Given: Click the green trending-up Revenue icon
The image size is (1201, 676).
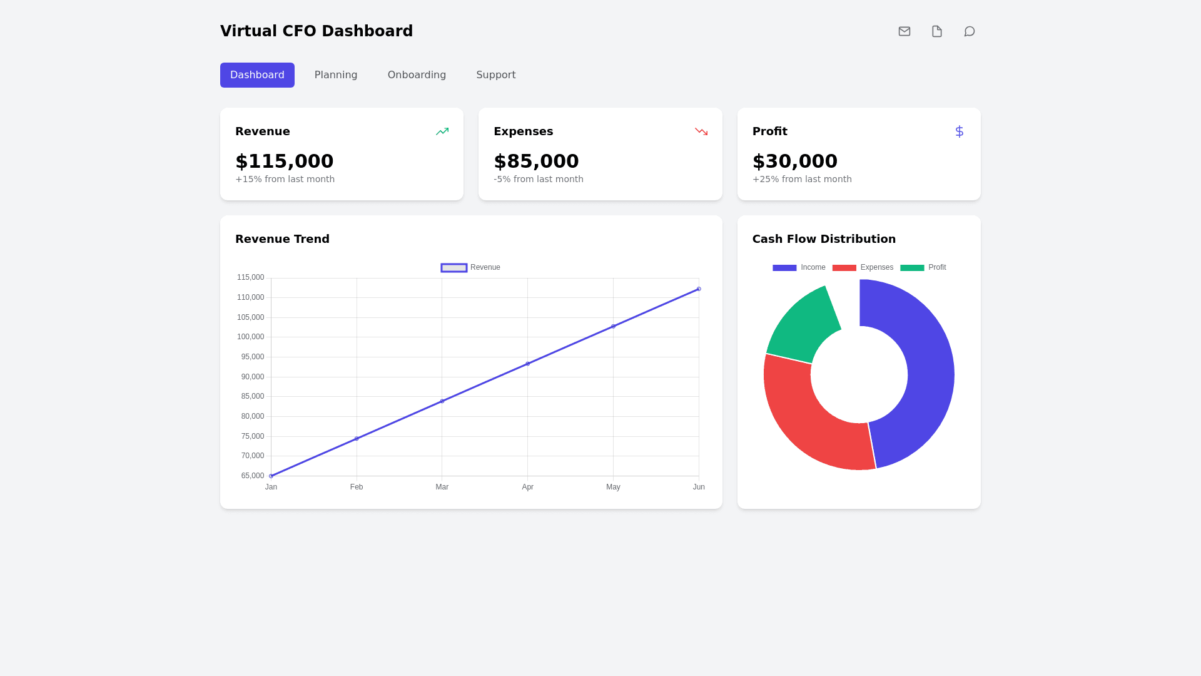Looking at the screenshot, I should click(442, 131).
